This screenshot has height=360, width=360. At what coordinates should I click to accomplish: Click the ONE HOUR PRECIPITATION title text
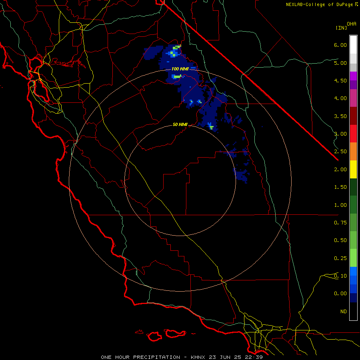tap(140, 357)
